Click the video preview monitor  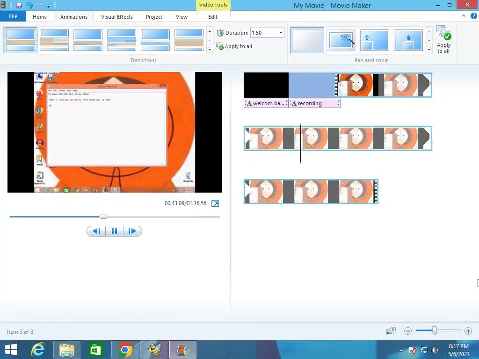tap(115, 132)
